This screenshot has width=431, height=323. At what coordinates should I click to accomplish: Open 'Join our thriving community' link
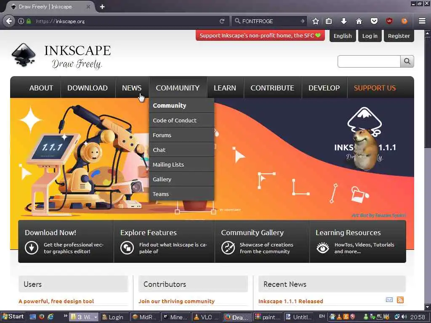(x=176, y=301)
